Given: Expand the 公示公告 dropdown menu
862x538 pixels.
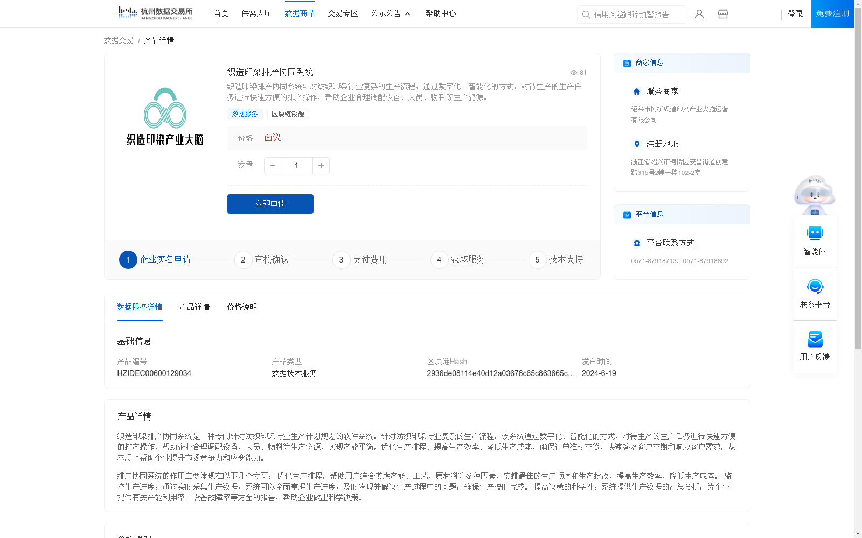Looking at the screenshot, I should pos(391,13).
